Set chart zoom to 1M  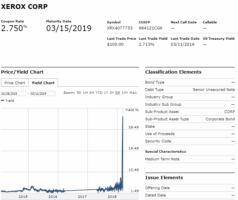(x=85, y=93)
